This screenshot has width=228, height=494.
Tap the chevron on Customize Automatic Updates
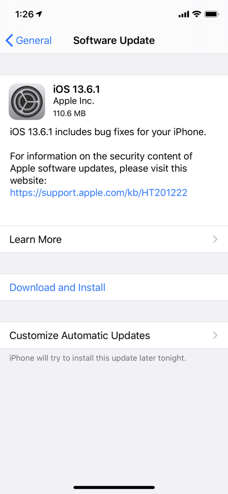[215, 335]
